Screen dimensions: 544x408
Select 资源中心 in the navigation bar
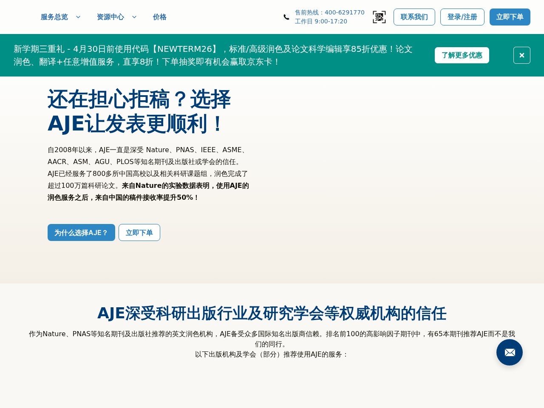pos(110,17)
